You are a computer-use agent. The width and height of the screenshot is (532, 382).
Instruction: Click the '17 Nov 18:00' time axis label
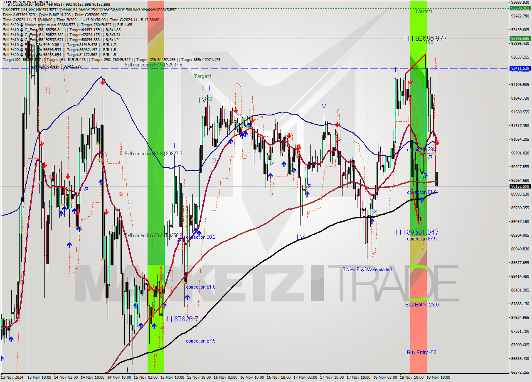(x=359, y=378)
